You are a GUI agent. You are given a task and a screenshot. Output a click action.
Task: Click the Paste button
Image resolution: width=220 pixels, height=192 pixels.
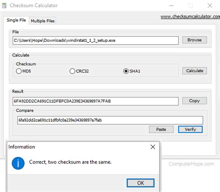161,129
